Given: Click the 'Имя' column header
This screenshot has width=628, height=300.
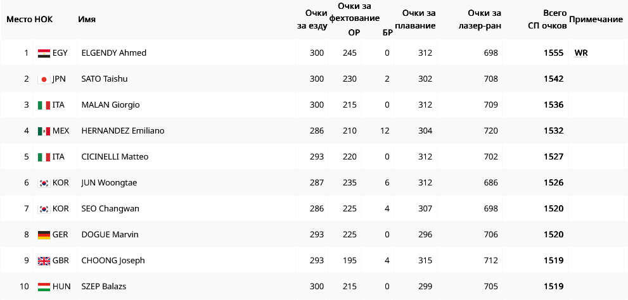Looking at the screenshot, I should [87, 19].
